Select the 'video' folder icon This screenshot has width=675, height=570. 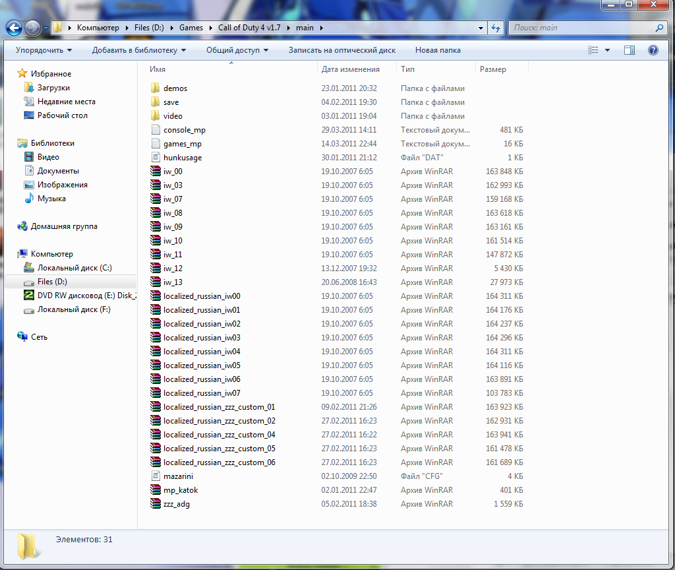(x=156, y=115)
